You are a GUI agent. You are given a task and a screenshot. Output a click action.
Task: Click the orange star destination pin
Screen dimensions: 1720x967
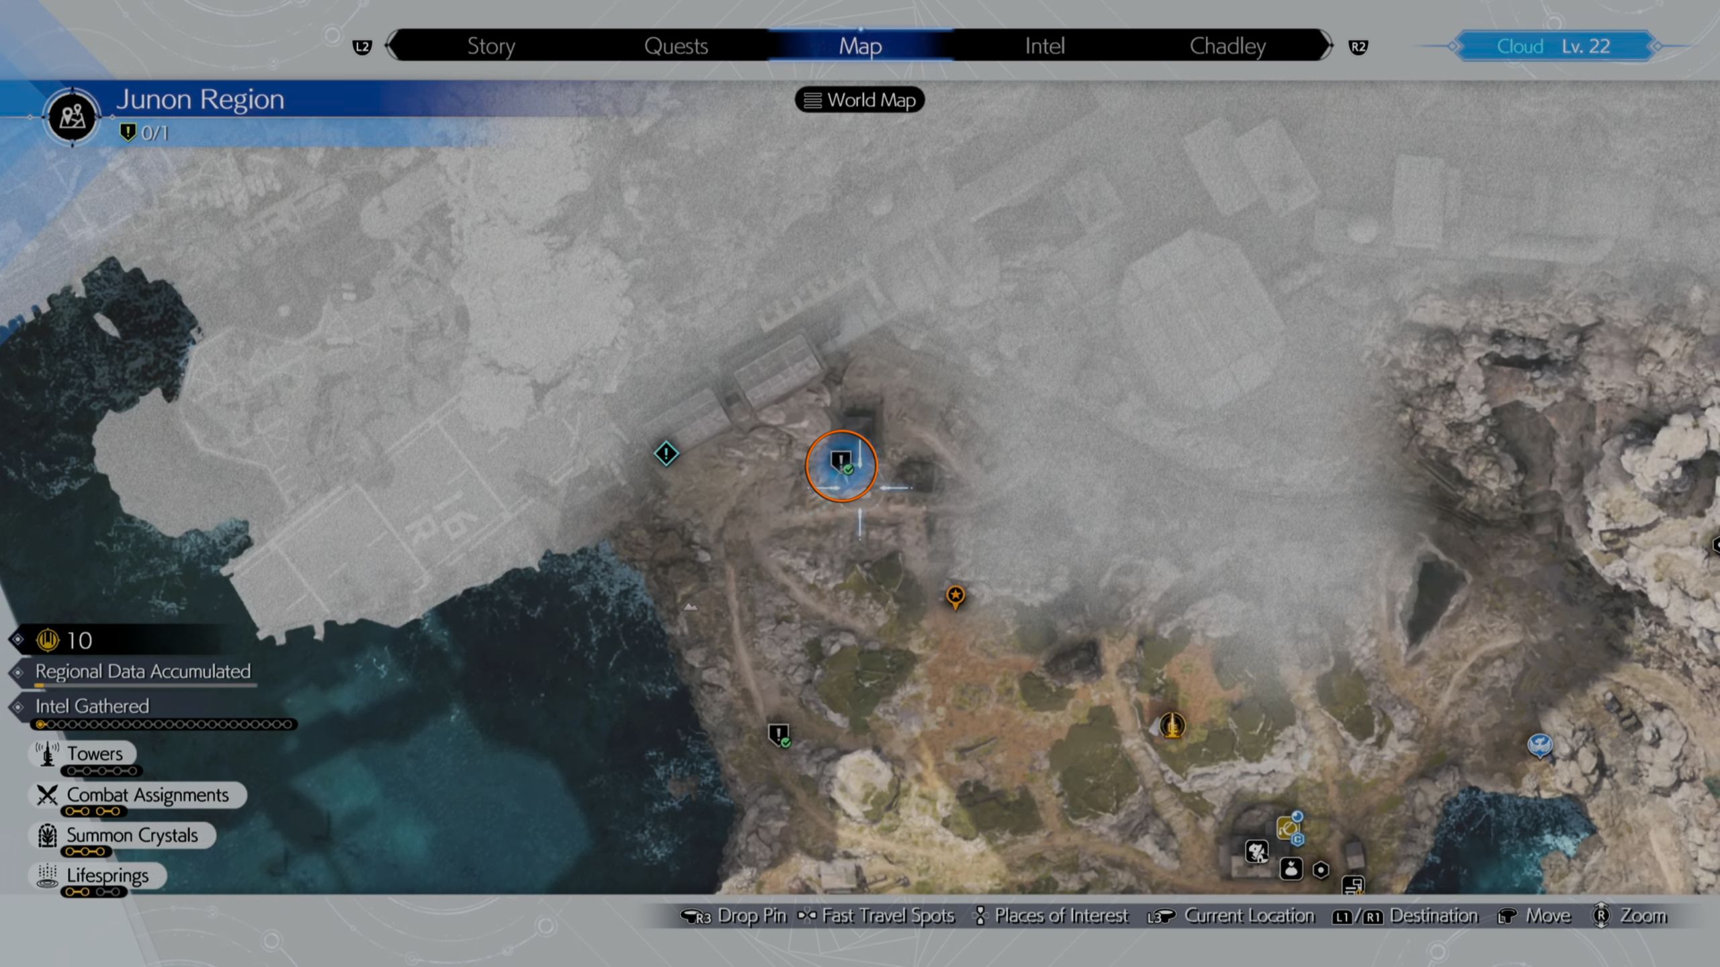(x=955, y=597)
